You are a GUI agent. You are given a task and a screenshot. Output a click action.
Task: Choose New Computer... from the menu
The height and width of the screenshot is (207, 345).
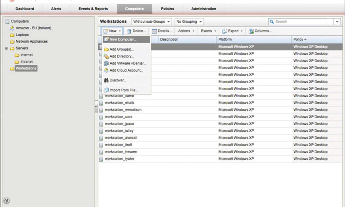point(126,39)
